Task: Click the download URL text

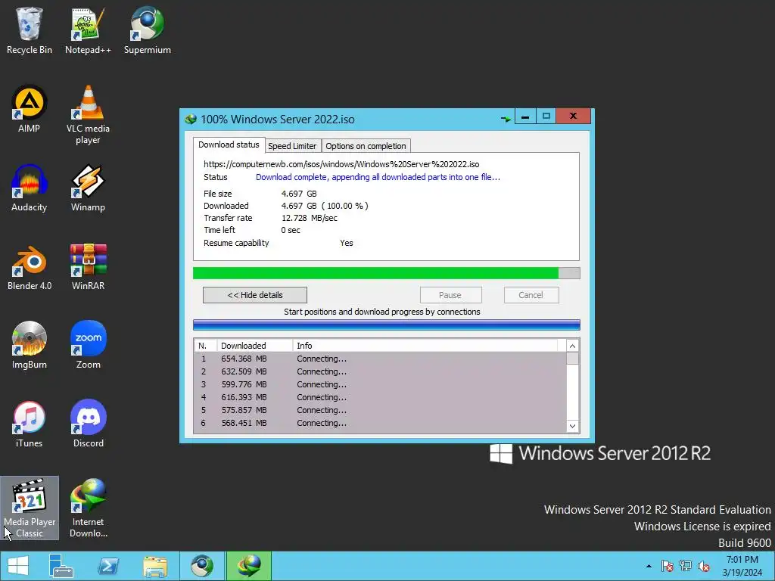Action: tap(341, 164)
